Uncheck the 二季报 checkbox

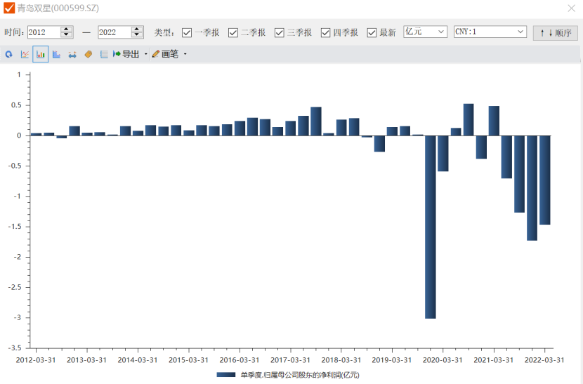pos(233,33)
